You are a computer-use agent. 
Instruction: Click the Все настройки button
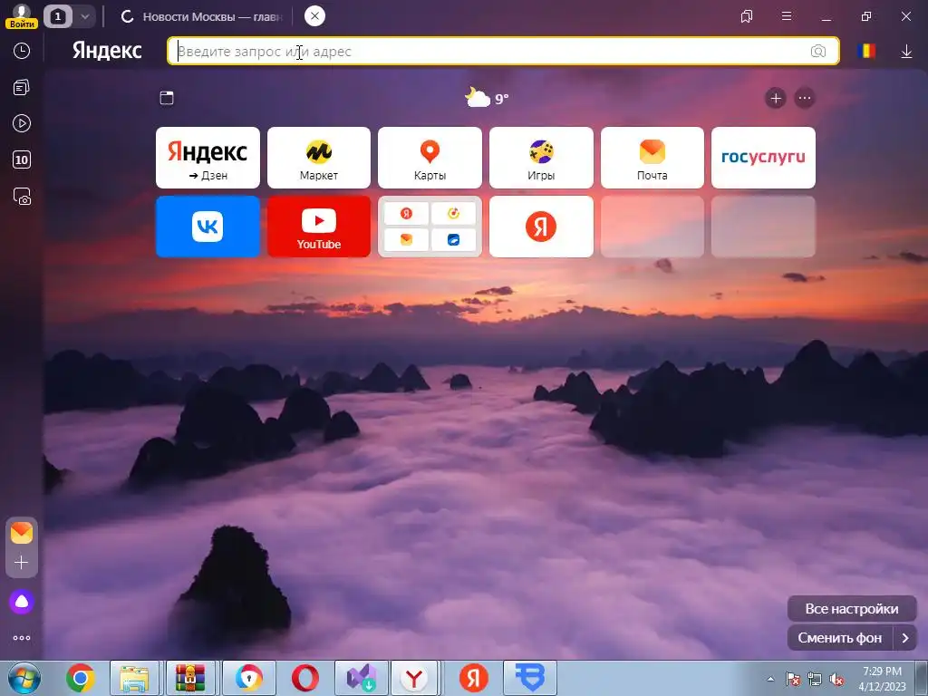click(x=852, y=608)
